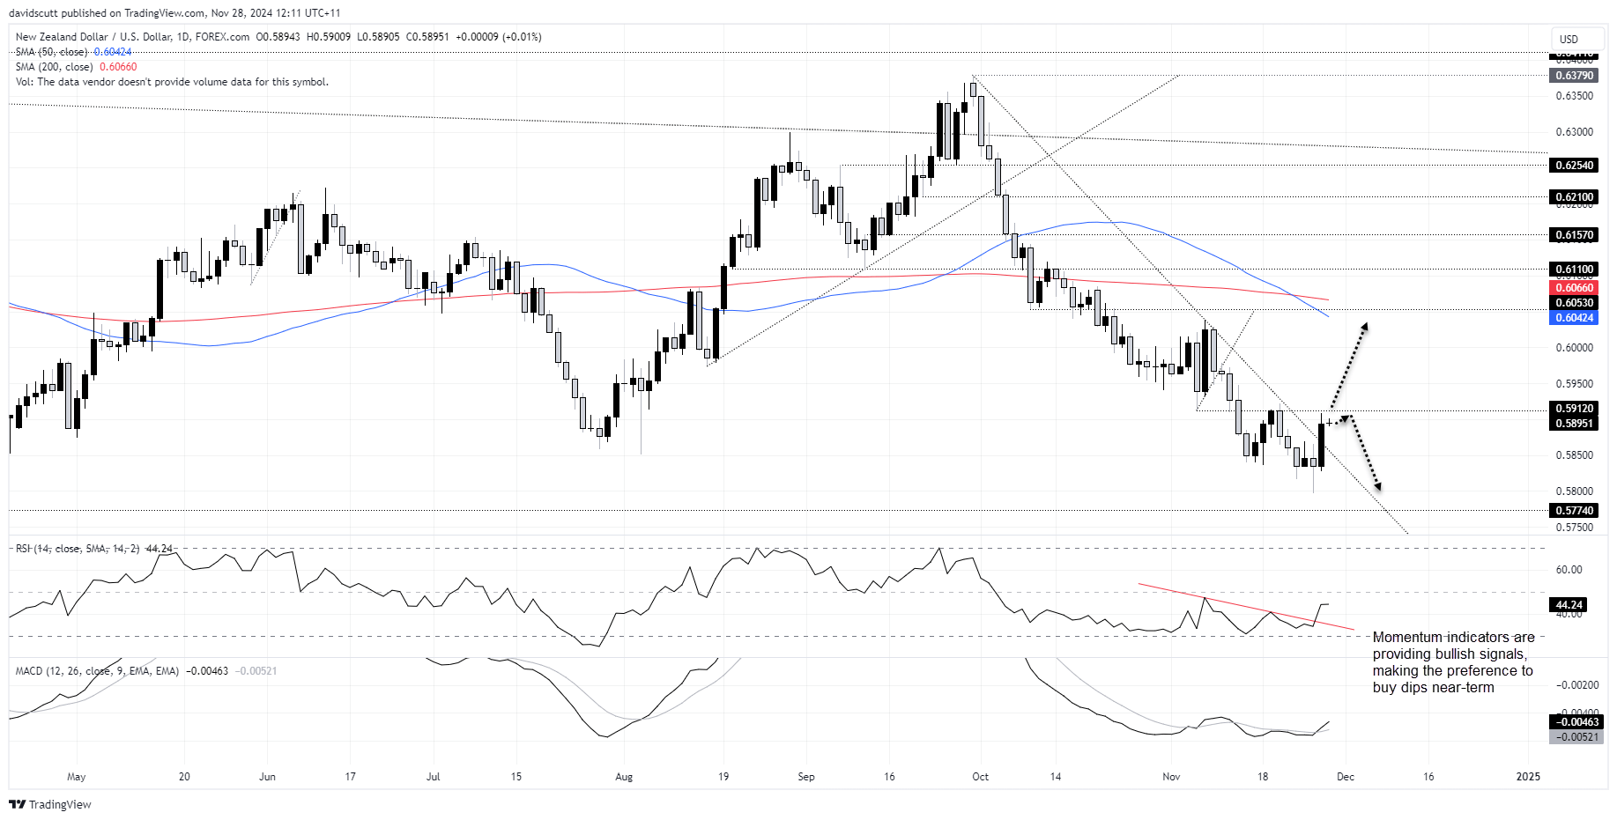
Task: Click the RSI 60.00 scale tick
Action: point(1569,570)
